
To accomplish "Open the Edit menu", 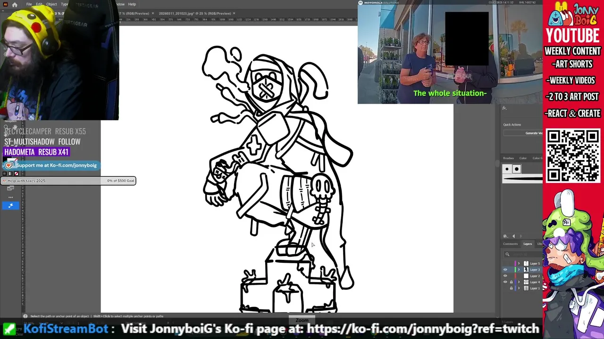I will [39, 4].
